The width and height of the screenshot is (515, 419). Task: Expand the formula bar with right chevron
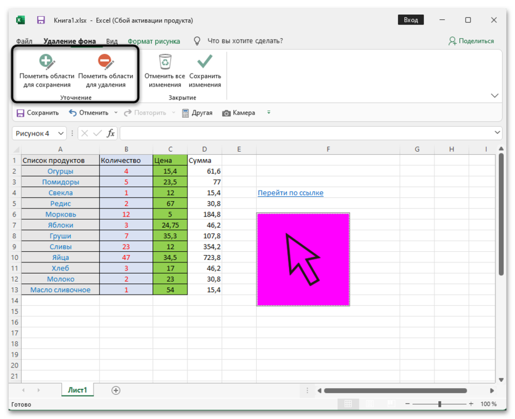(x=498, y=133)
